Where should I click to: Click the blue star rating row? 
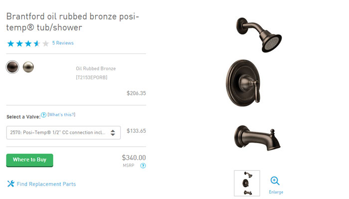pos(28,43)
